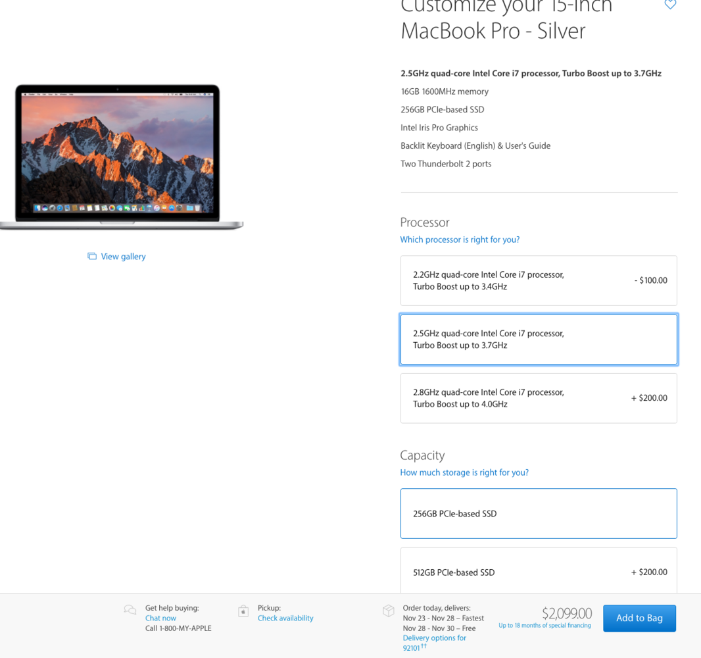Select the 2.8GHz quad-core processor option
Screen dimensions: 701x658
[538, 397]
